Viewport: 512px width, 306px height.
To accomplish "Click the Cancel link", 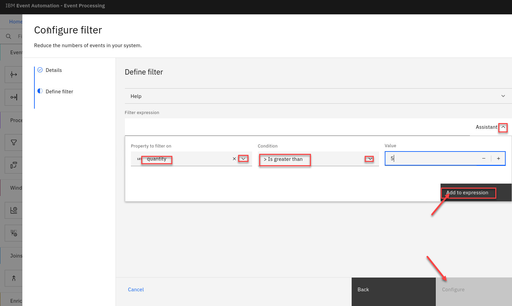I will tap(136, 290).
